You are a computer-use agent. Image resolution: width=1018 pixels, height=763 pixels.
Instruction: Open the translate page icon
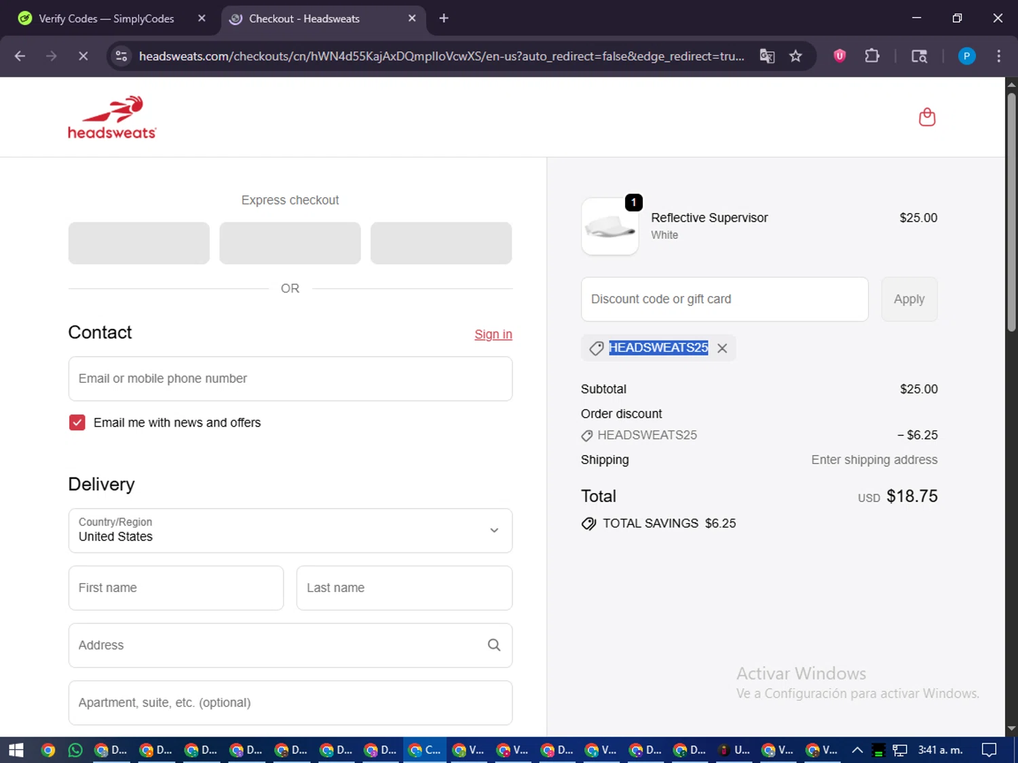tap(767, 56)
